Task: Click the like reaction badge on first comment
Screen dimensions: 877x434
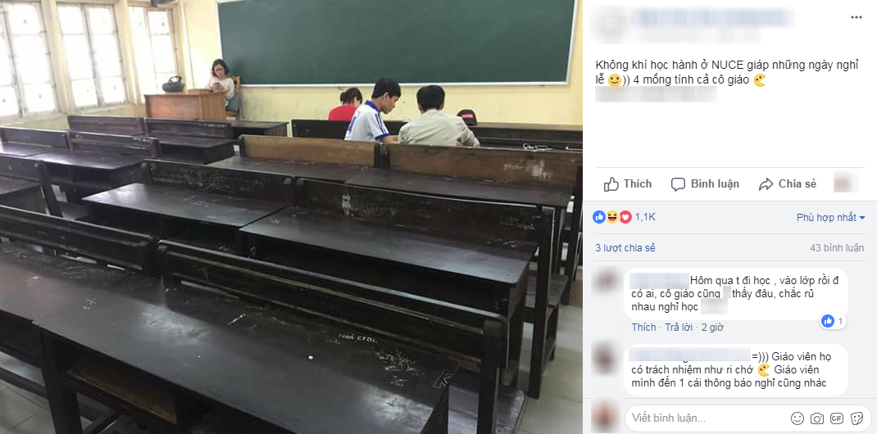Action: [x=833, y=321]
